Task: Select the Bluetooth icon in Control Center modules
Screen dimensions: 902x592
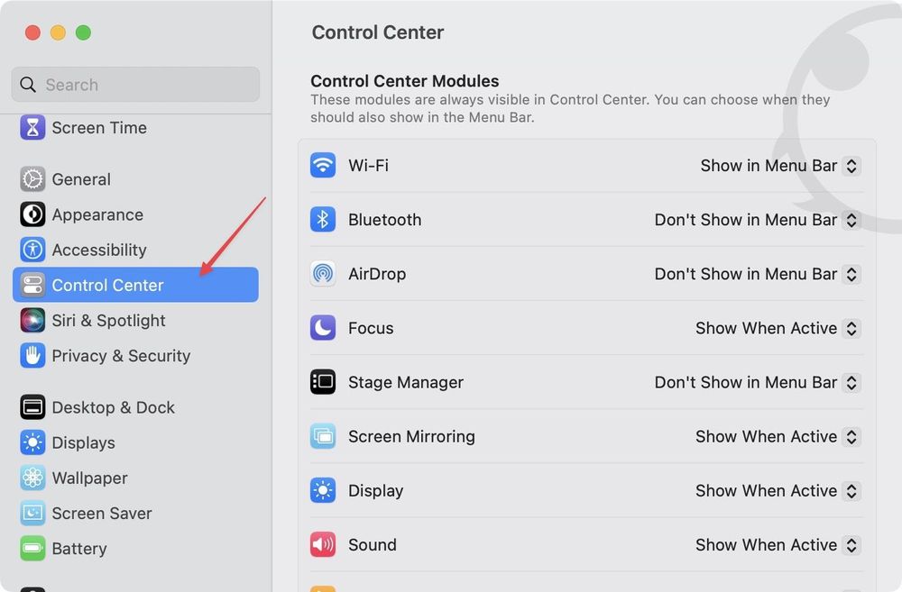Action: pyautogui.click(x=322, y=220)
